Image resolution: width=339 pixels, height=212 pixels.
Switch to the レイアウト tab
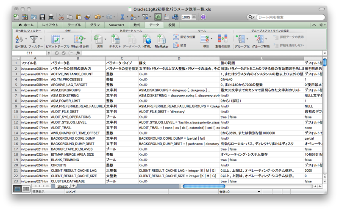point(50,25)
